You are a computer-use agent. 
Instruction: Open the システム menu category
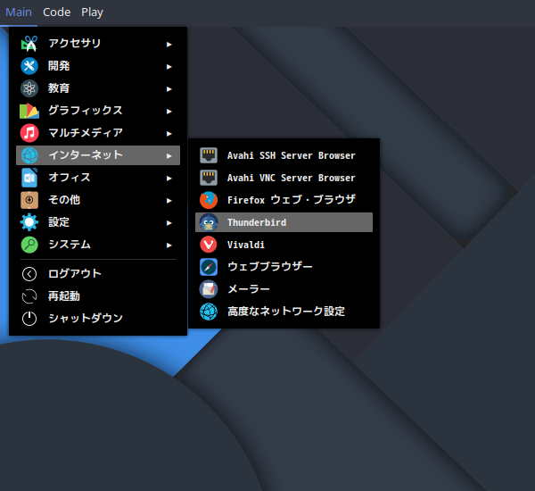(x=98, y=245)
